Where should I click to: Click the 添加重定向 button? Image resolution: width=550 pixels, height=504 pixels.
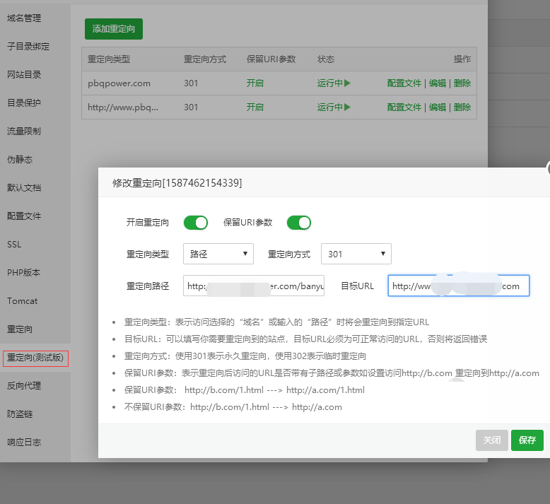click(x=114, y=29)
